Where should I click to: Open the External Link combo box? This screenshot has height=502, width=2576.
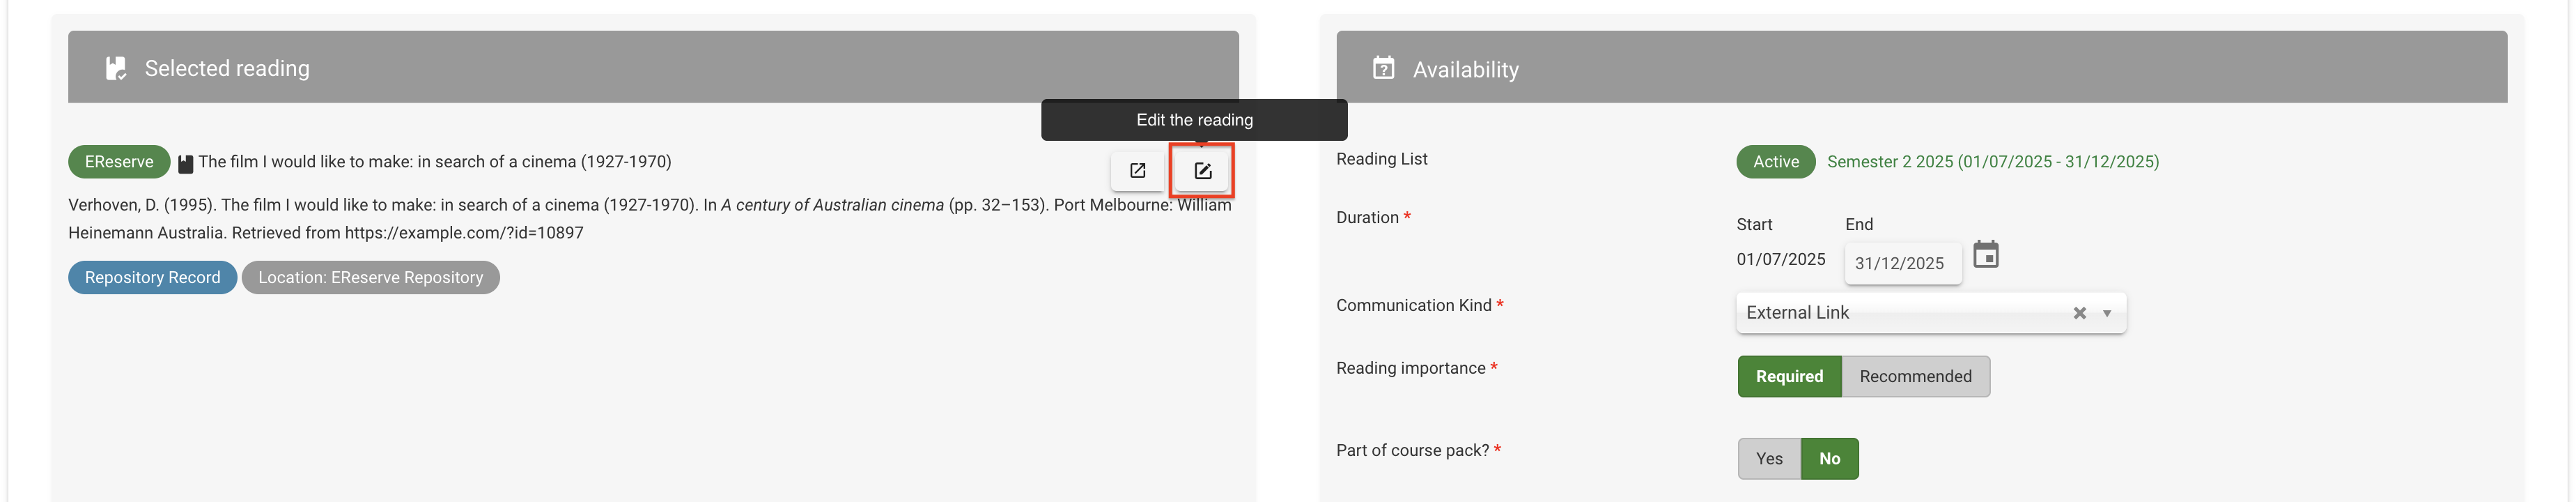tap(1900, 313)
